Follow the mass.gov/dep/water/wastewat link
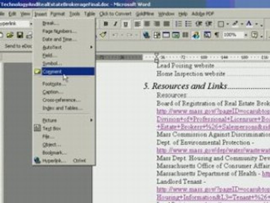Viewport: 270px width, 203px height. coord(213,150)
